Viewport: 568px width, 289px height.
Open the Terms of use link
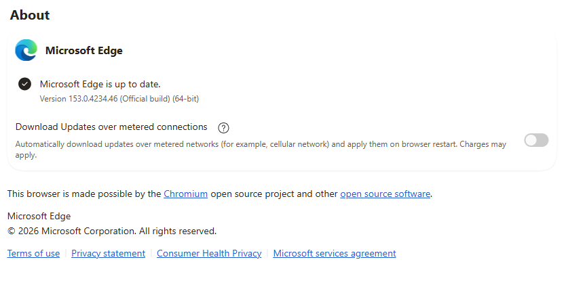[x=33, y=253]
